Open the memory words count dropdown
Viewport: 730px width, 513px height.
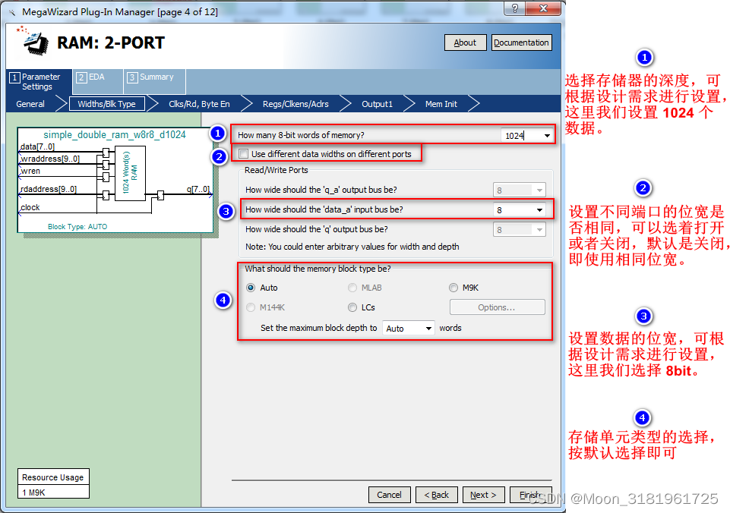click(547, 136)
